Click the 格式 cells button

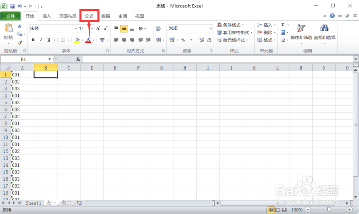266,40
